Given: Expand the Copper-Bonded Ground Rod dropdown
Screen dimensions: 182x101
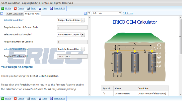Looking at the screenshot, I should coord(83,20).
